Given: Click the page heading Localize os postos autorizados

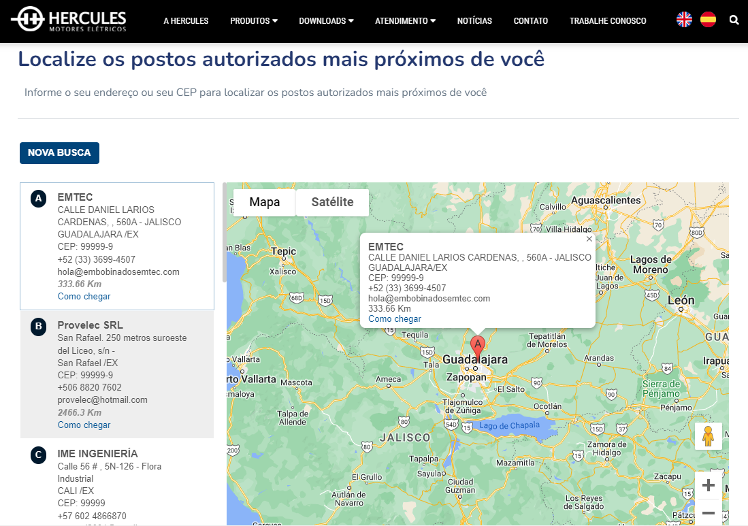Looking at the screenshot, I should coord(282,59).
